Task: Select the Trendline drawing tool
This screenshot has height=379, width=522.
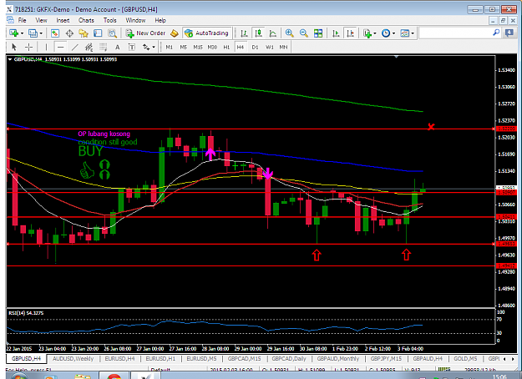Action: tap(74, 48)
